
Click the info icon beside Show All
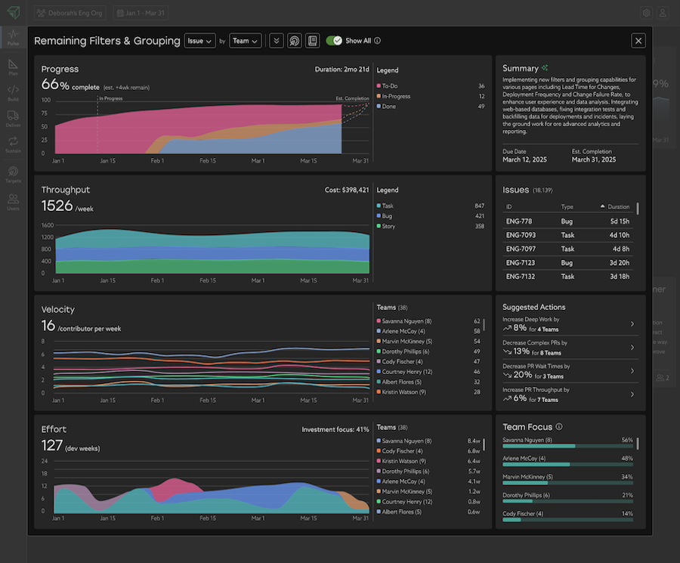click(x=377, y=41)
